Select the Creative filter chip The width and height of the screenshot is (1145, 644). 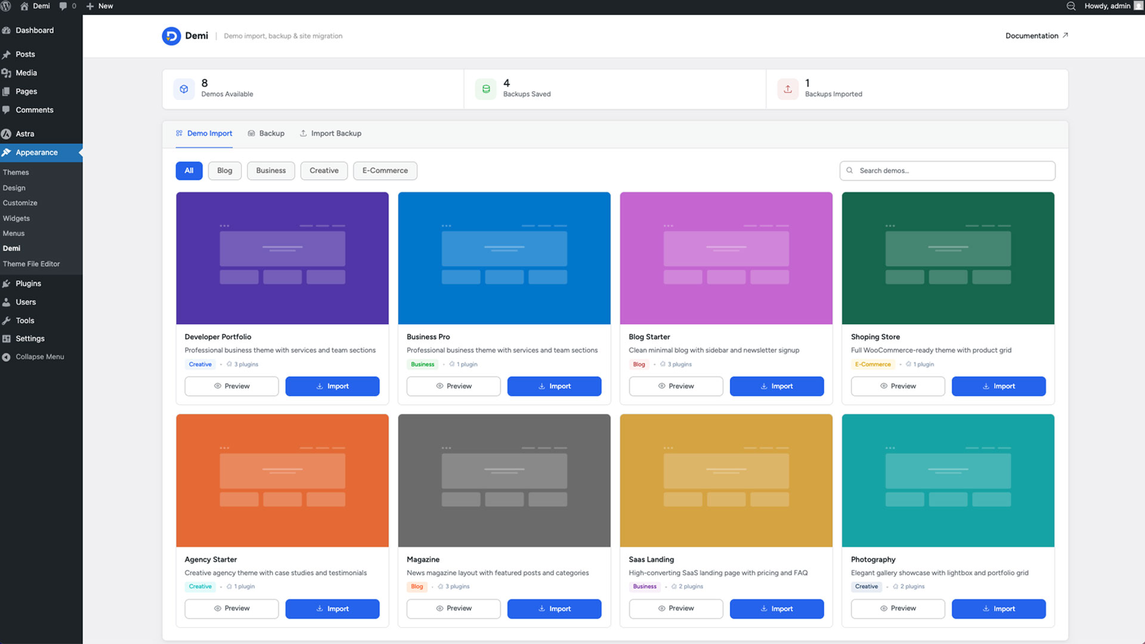[324, 171]
